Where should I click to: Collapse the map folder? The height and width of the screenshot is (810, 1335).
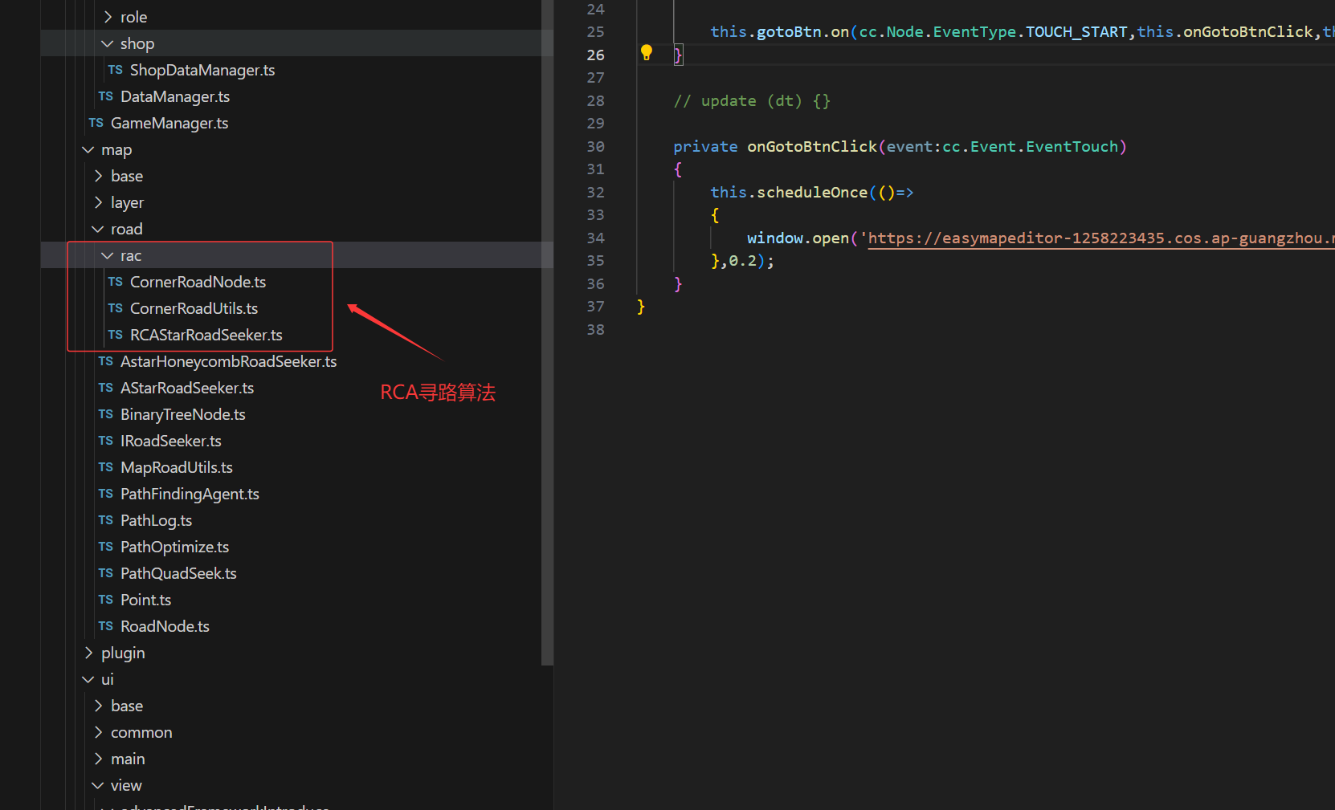click(x=88, y=149)
